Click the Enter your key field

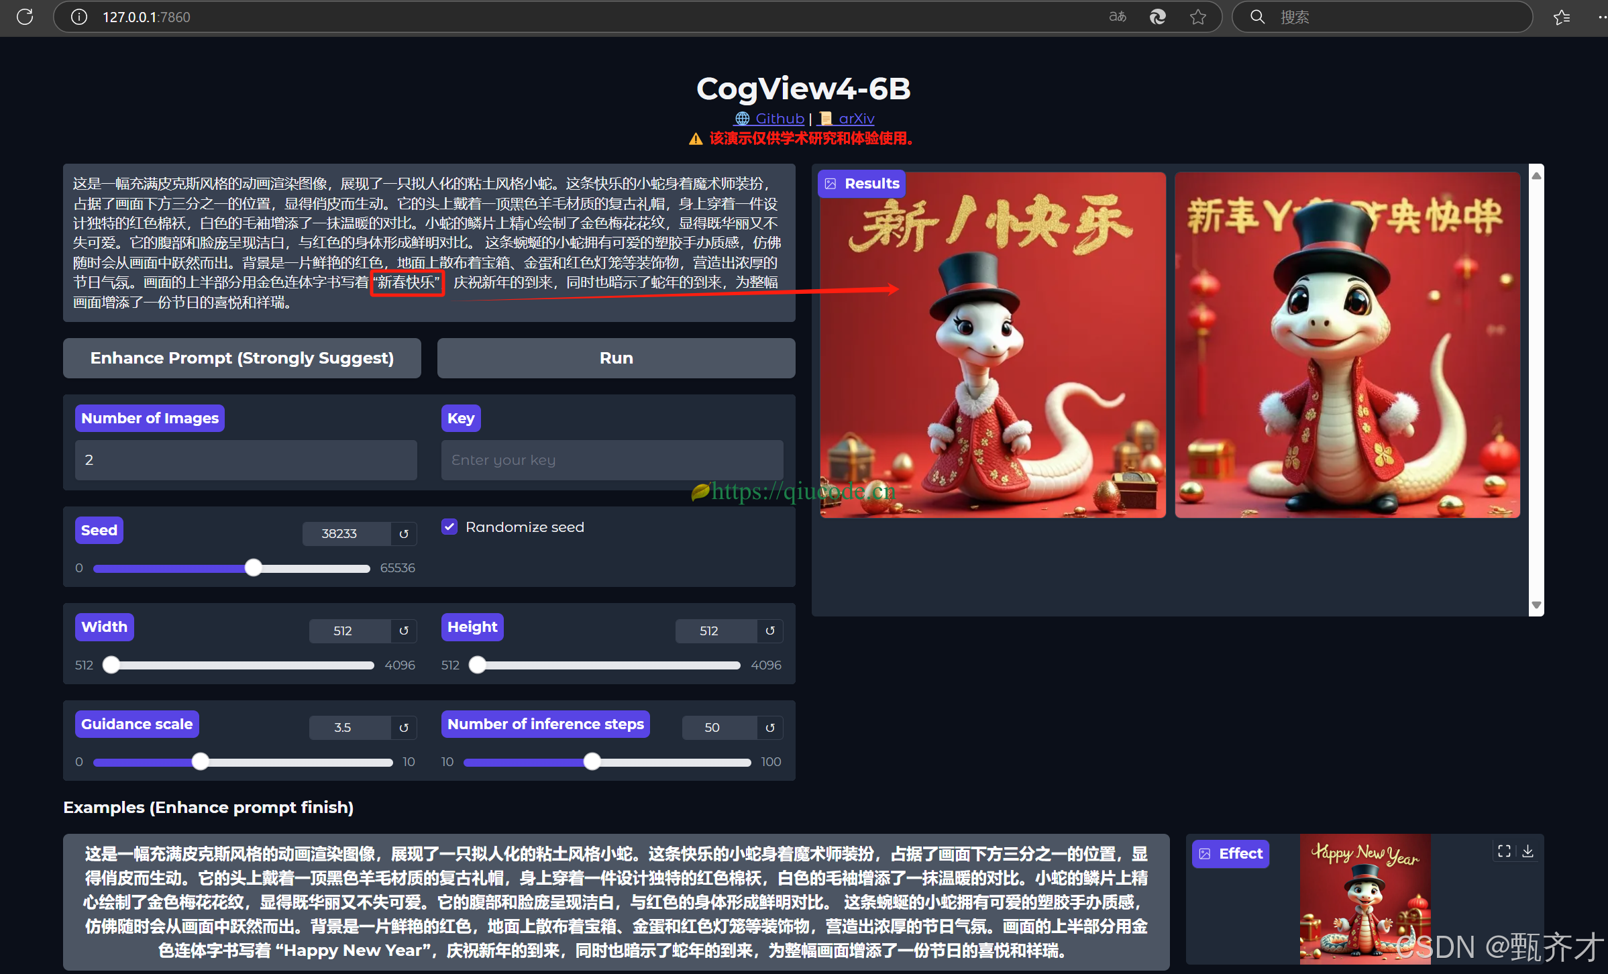coord(612,460)
